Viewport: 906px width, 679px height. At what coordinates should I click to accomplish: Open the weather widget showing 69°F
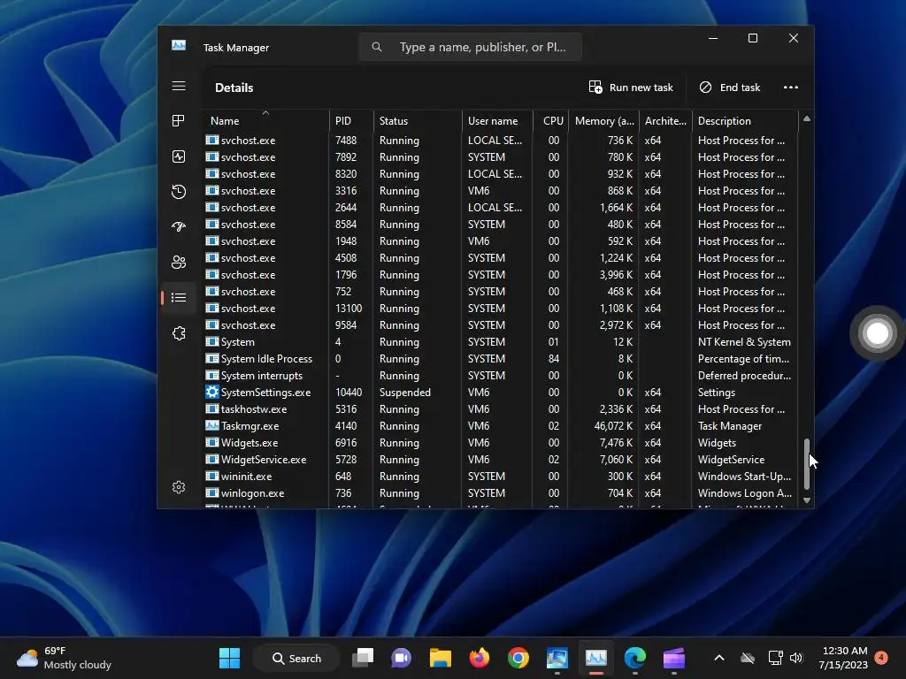pyautogui.click(x=64, y=658)
